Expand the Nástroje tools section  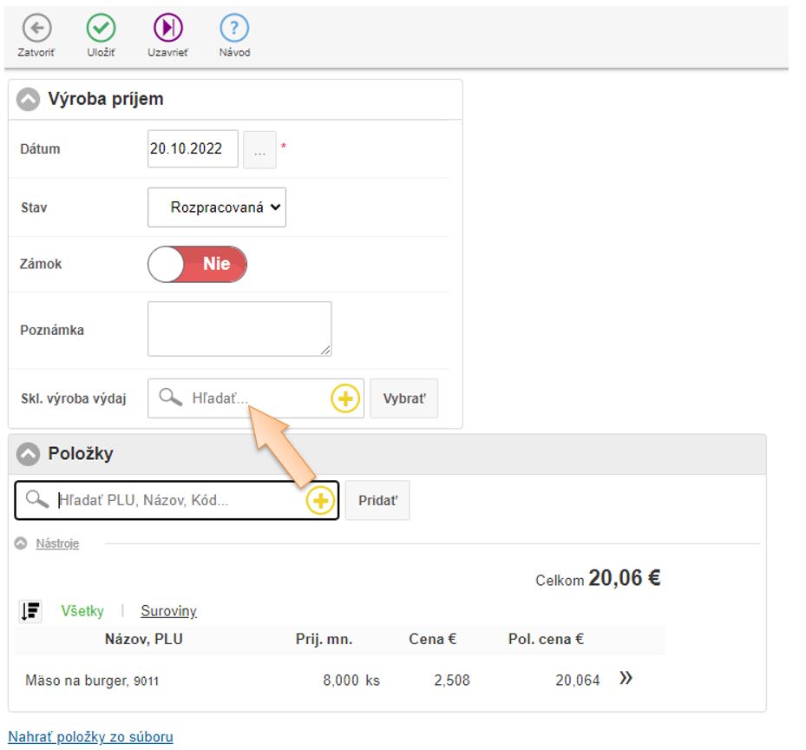56,543
